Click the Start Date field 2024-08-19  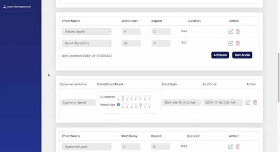182,103
